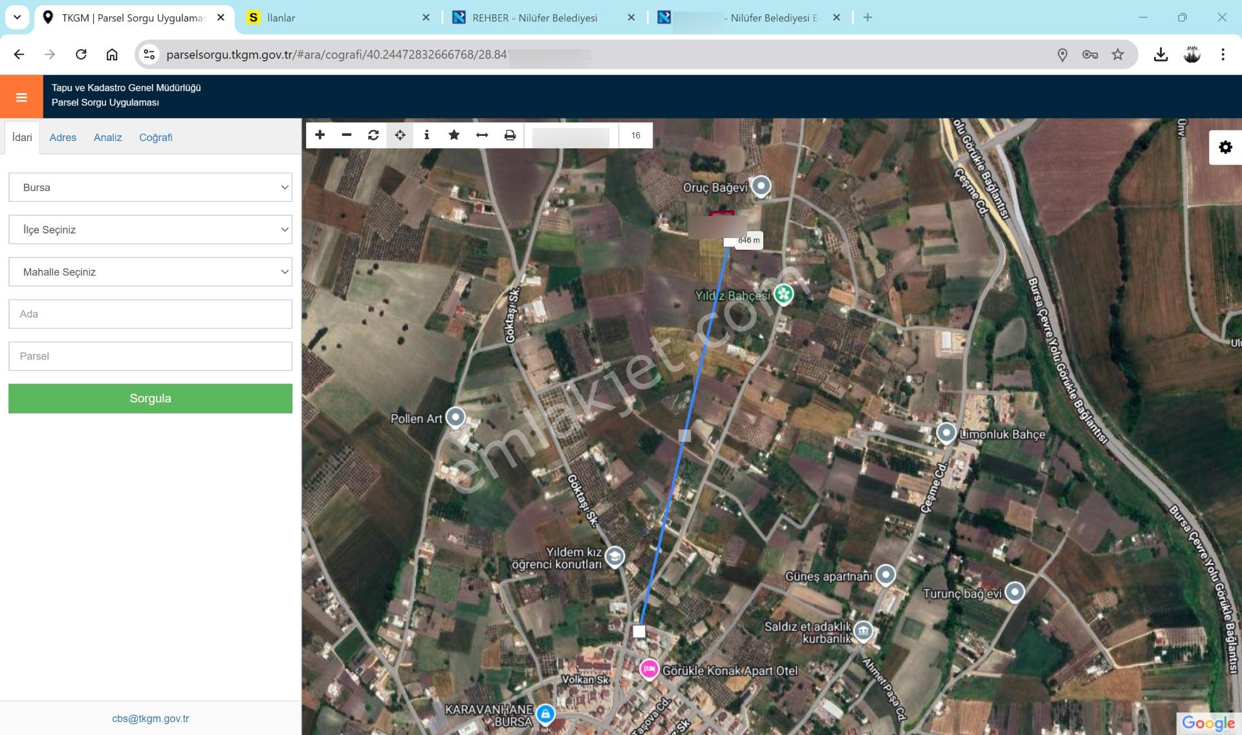Image resolution: width=1242 pixels, height=735 pixels.
Task: Open the browser tab search dropdown
Action: click(17, 17)
